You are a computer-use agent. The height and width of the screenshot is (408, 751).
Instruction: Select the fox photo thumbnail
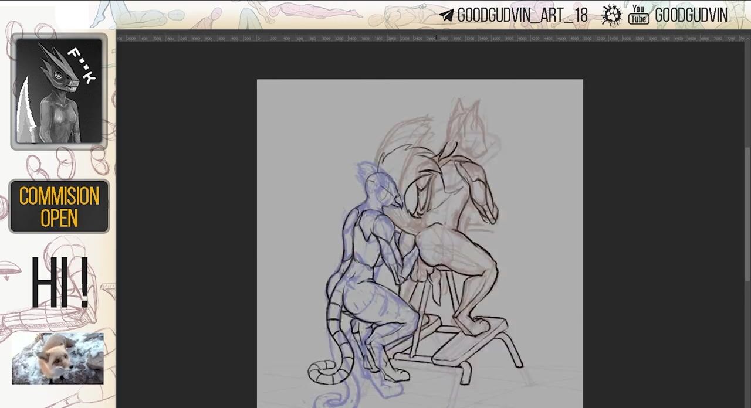pos(57,358)
